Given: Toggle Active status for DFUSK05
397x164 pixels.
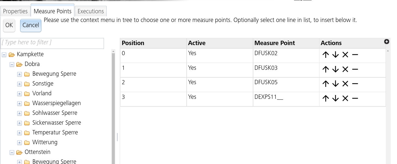Looking at the screenshot, I should pos(192,82).
